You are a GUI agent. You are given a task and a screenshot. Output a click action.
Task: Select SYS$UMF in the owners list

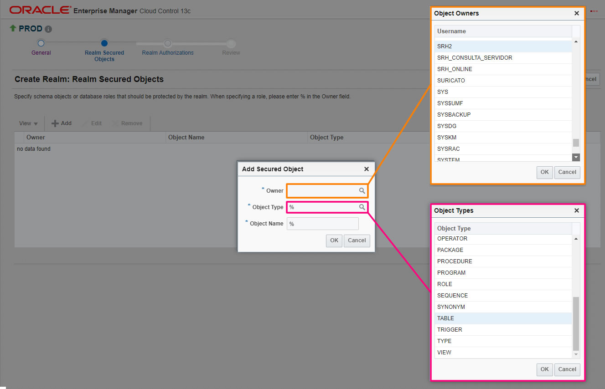pyautogui.click(x=503, y=103)
